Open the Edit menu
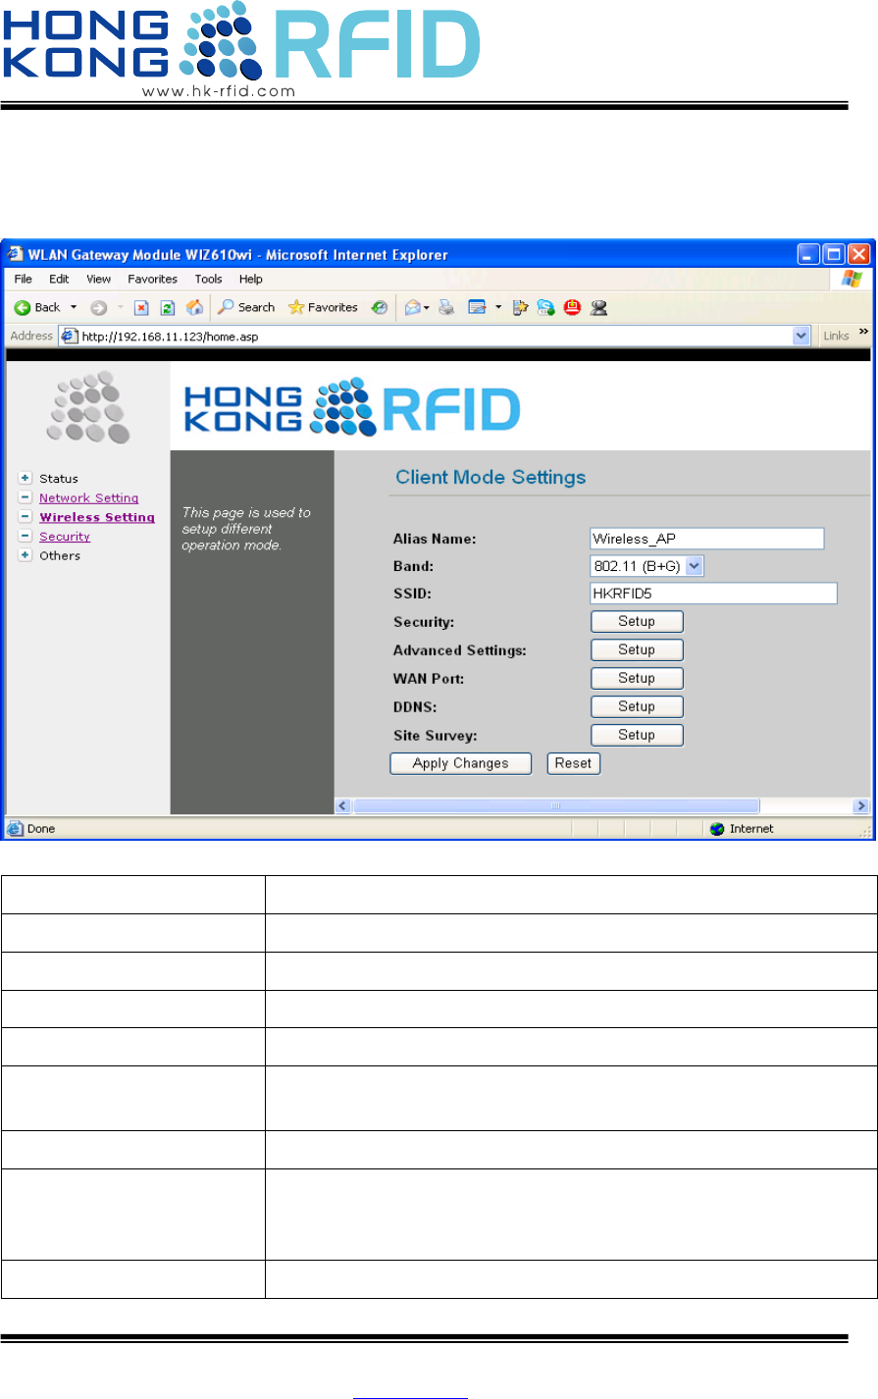Screen dimensions: 878x1399 click(60, 280)
